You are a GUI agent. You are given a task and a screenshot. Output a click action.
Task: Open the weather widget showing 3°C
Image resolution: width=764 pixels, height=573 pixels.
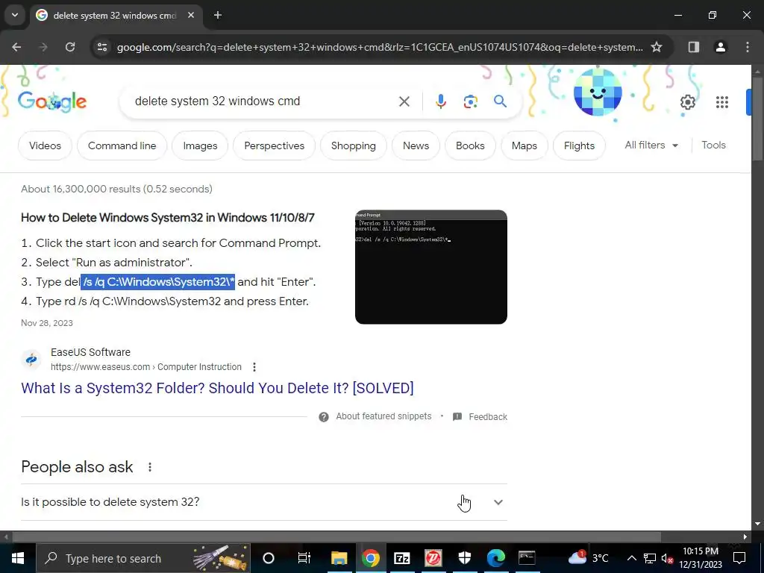[589, 558]
